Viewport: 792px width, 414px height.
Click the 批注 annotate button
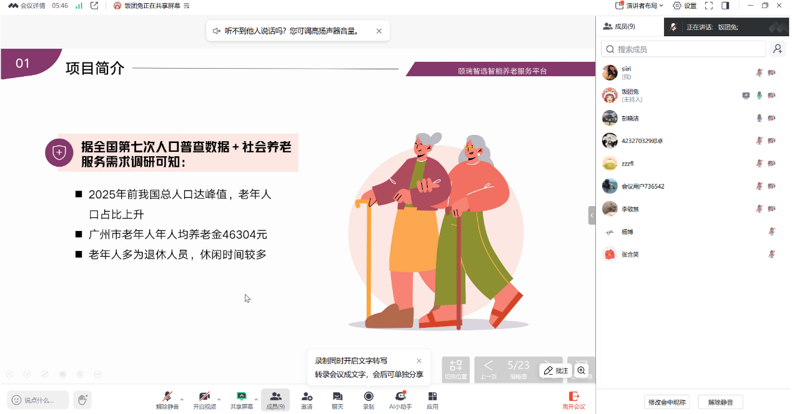(x=555, y=370)
